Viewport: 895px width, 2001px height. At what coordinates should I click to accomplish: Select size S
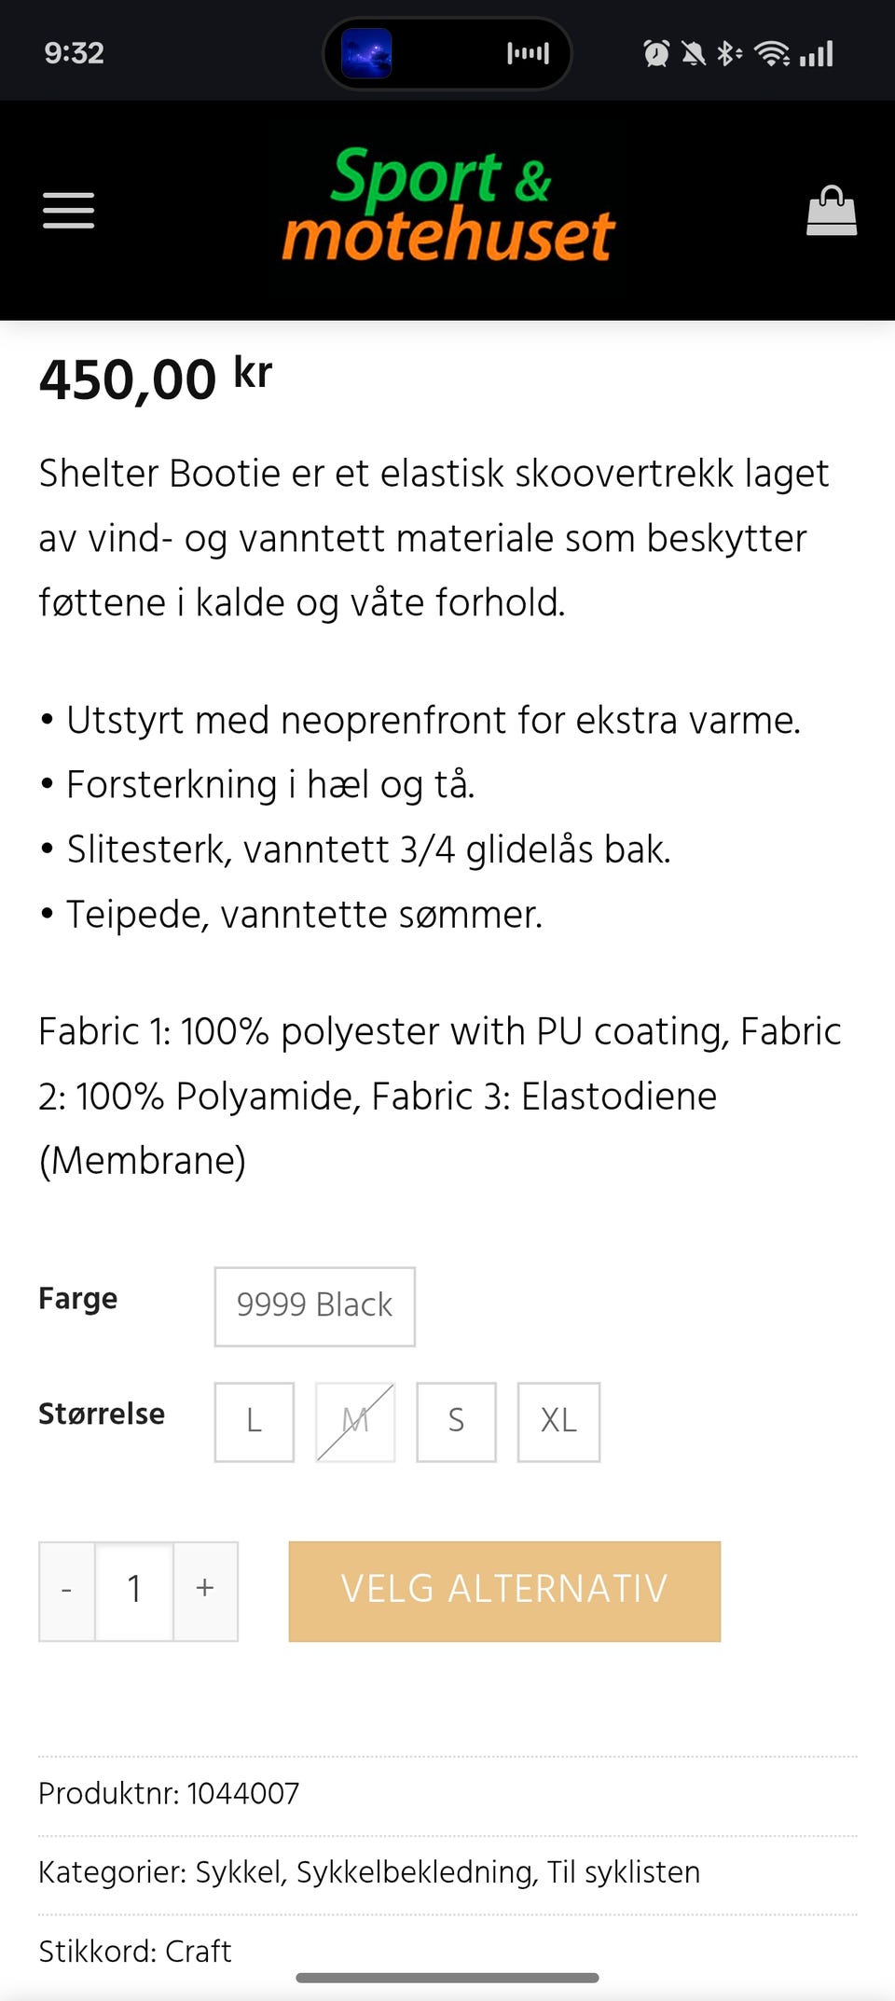[455, 1421]
